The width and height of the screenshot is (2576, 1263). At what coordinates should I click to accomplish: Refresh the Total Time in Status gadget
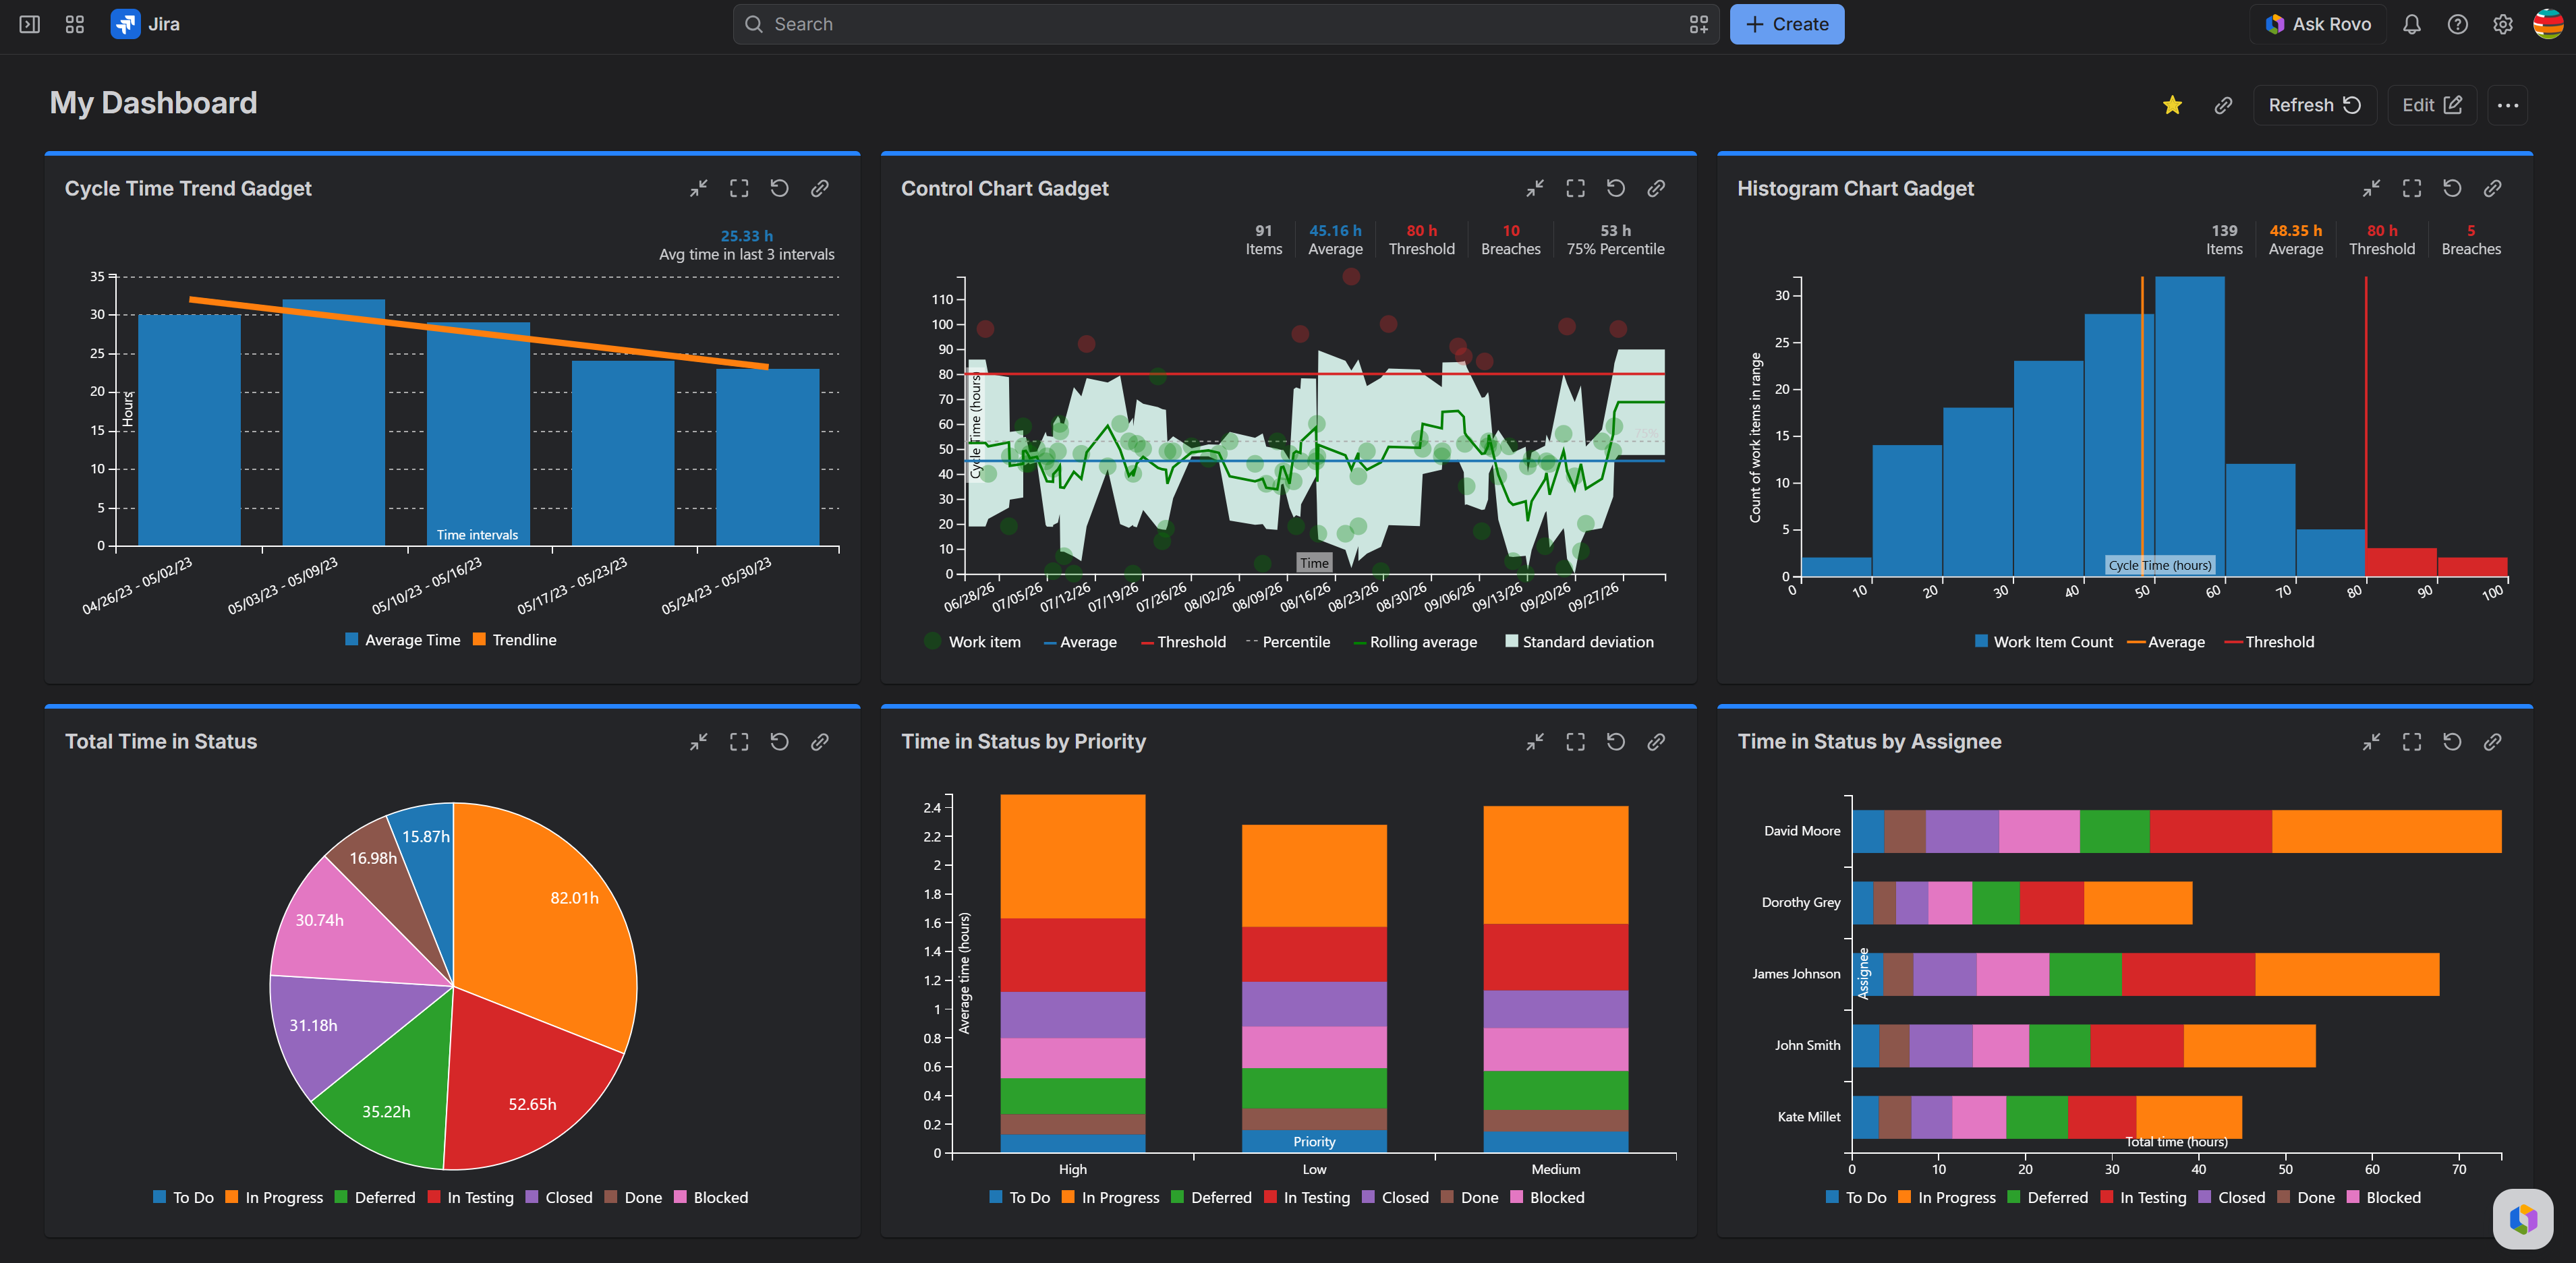tap(779, 741)
